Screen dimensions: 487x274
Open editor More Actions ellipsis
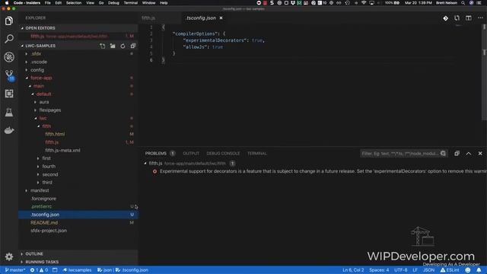[480, 18]
